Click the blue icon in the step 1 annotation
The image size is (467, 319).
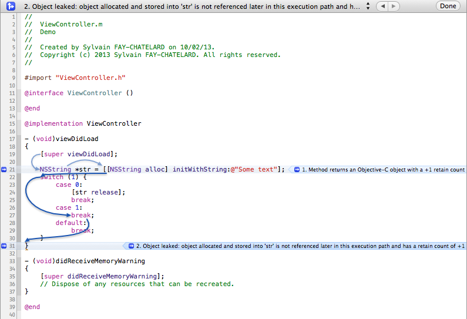click(x=296, y=170)
